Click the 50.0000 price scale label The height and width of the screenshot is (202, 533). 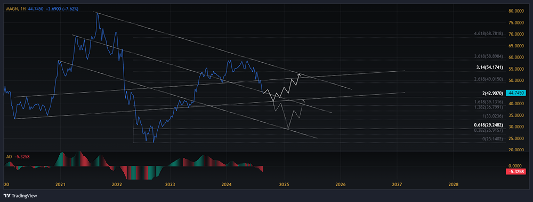(x=516, y=81)
